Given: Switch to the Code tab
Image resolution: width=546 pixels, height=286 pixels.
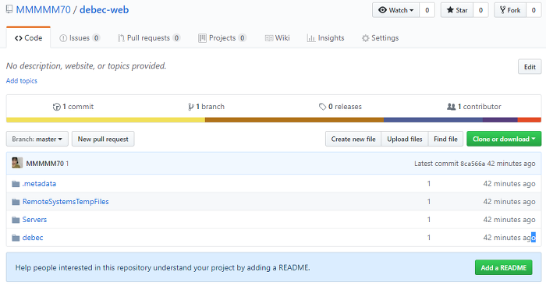Looking at the screenshot, I should [x=29, y=38].
